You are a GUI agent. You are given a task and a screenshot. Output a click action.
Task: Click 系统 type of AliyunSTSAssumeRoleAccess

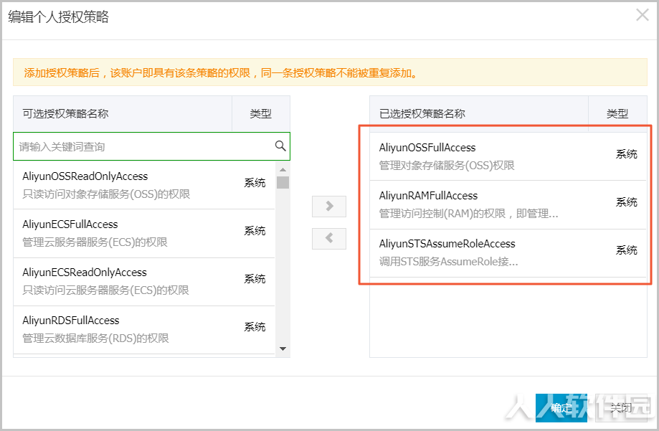(627, 250)
